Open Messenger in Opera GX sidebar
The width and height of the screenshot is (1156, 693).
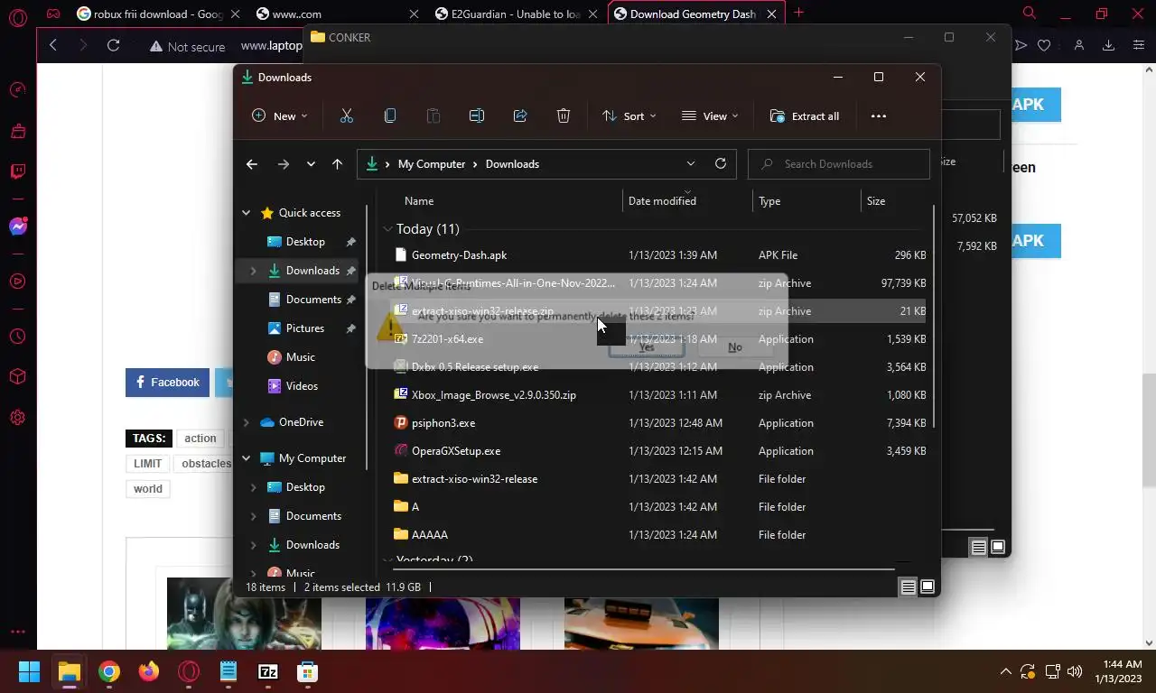coord(17,226)
